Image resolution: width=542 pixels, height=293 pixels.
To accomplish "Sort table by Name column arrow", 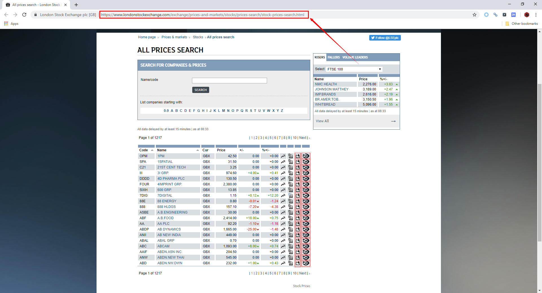I will (197, 150).
